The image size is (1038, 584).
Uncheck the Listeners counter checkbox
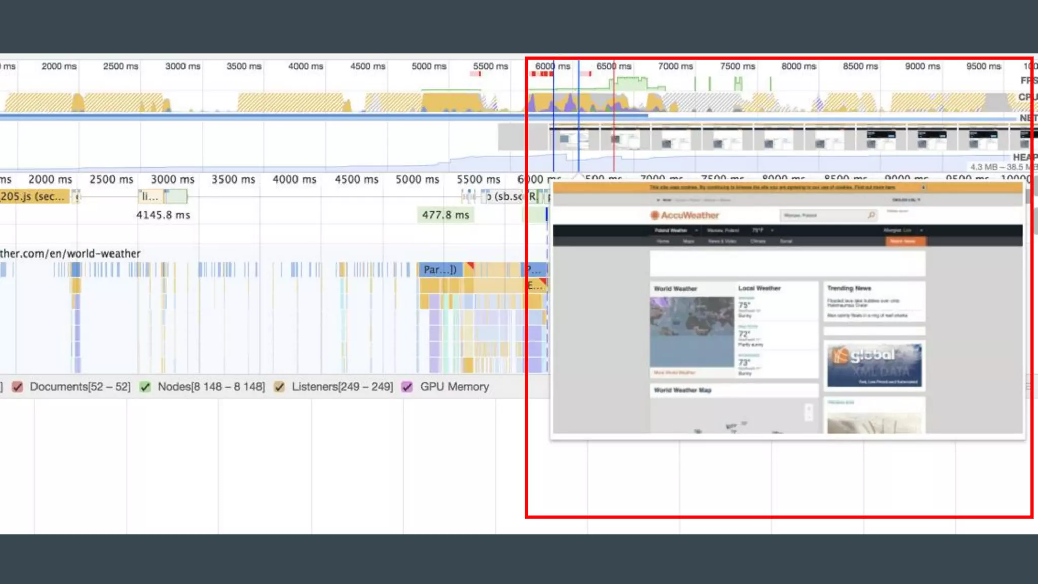[279, 387]
